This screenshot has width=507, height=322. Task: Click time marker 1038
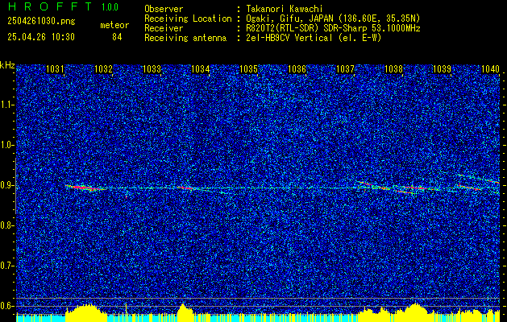click(394, 69)
